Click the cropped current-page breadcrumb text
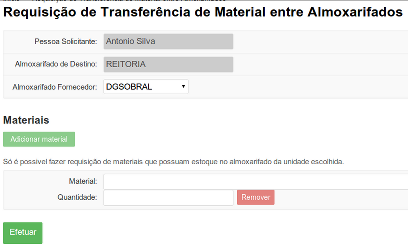 129,1
